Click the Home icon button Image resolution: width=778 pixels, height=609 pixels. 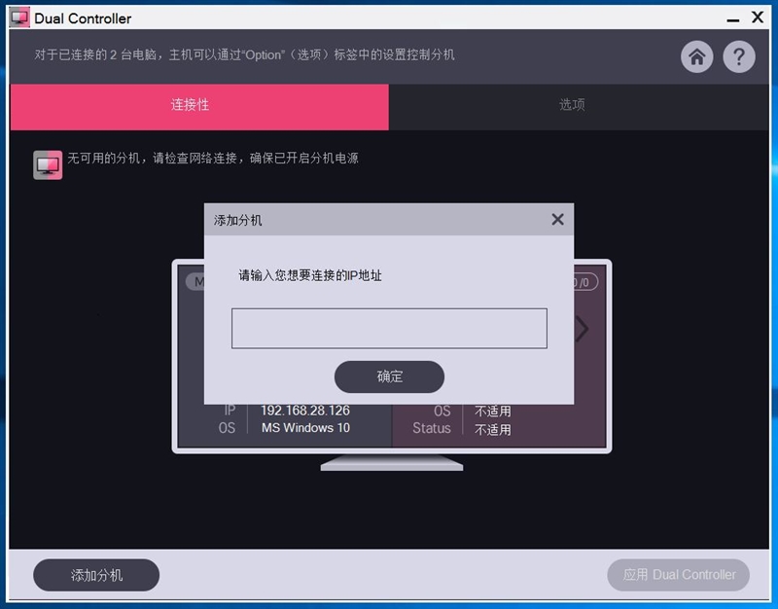pos(696,56)
